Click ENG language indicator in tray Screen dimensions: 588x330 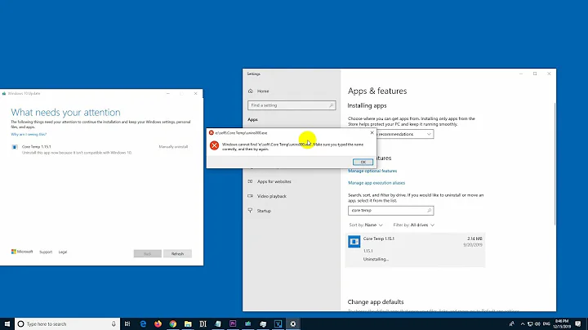click(546, 323)
